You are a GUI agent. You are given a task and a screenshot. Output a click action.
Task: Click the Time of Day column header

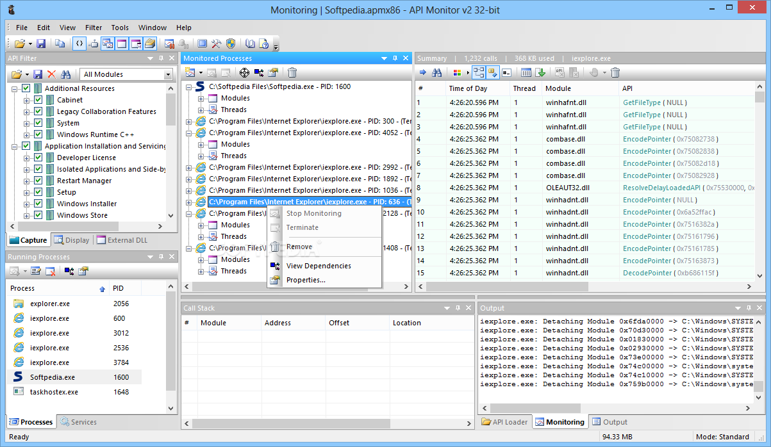tap(477, 88)
